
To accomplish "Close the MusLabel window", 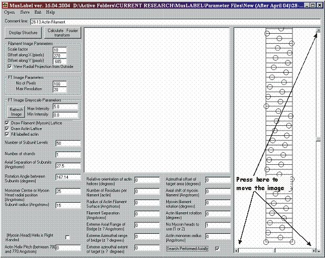I will coord(319,5).
